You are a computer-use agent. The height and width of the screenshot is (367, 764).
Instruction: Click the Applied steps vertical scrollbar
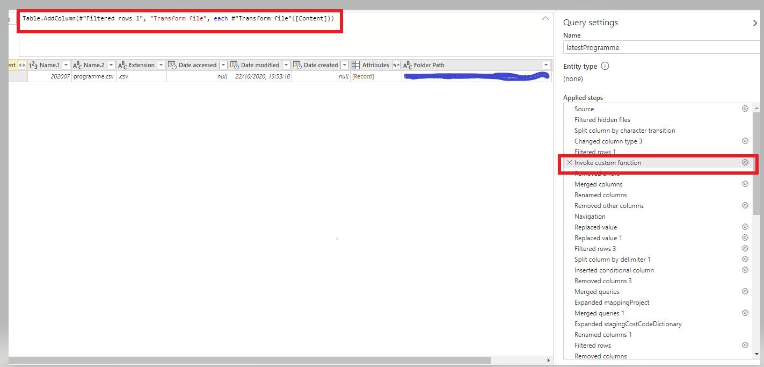point(756,164)
